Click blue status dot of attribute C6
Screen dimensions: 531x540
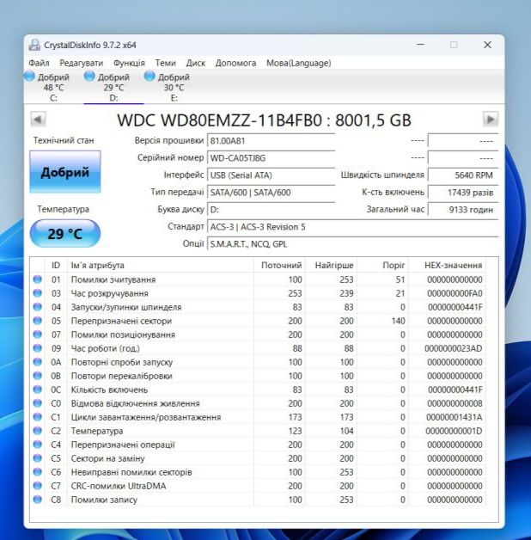pos(38,472)
